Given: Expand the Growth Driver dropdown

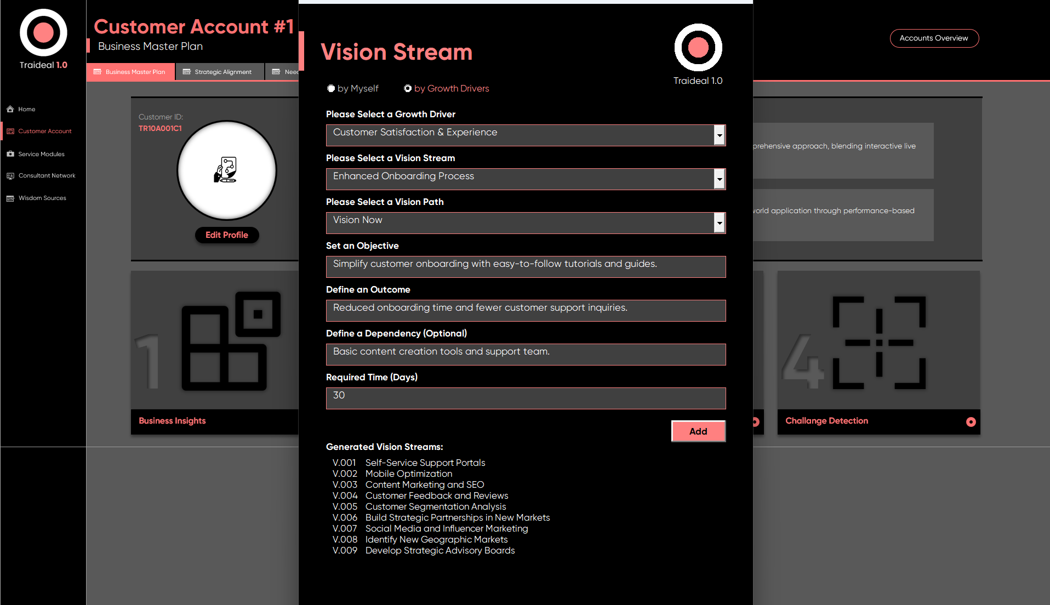Looking at the screenshot, I should tap(719, 135).
